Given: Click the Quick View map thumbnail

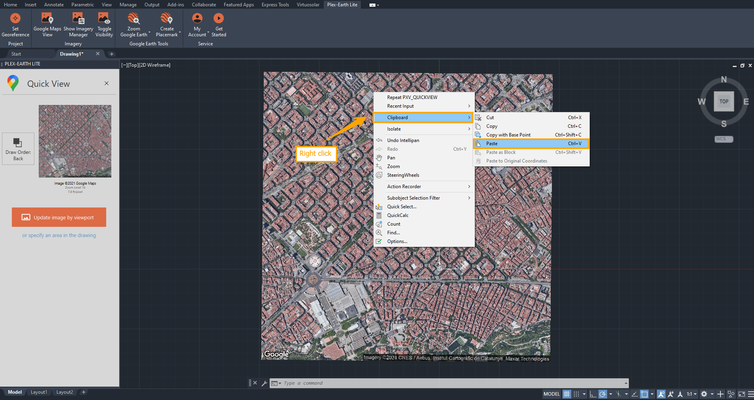Looking at the screenshot, I should [75, 141].
